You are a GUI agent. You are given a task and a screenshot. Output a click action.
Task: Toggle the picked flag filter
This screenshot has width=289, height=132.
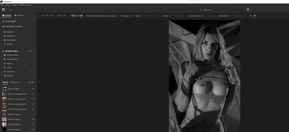point(59,16)
